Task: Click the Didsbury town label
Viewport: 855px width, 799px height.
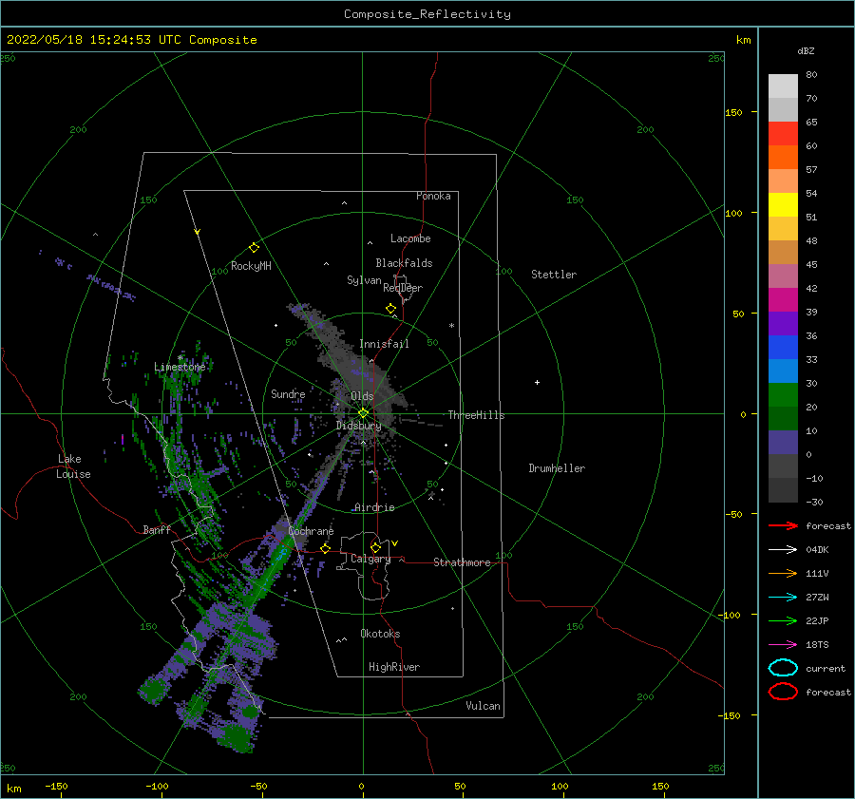Action: coord(358,426)
